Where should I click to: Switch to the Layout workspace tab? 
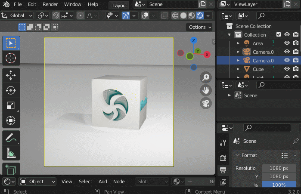(x=119, y=5)
